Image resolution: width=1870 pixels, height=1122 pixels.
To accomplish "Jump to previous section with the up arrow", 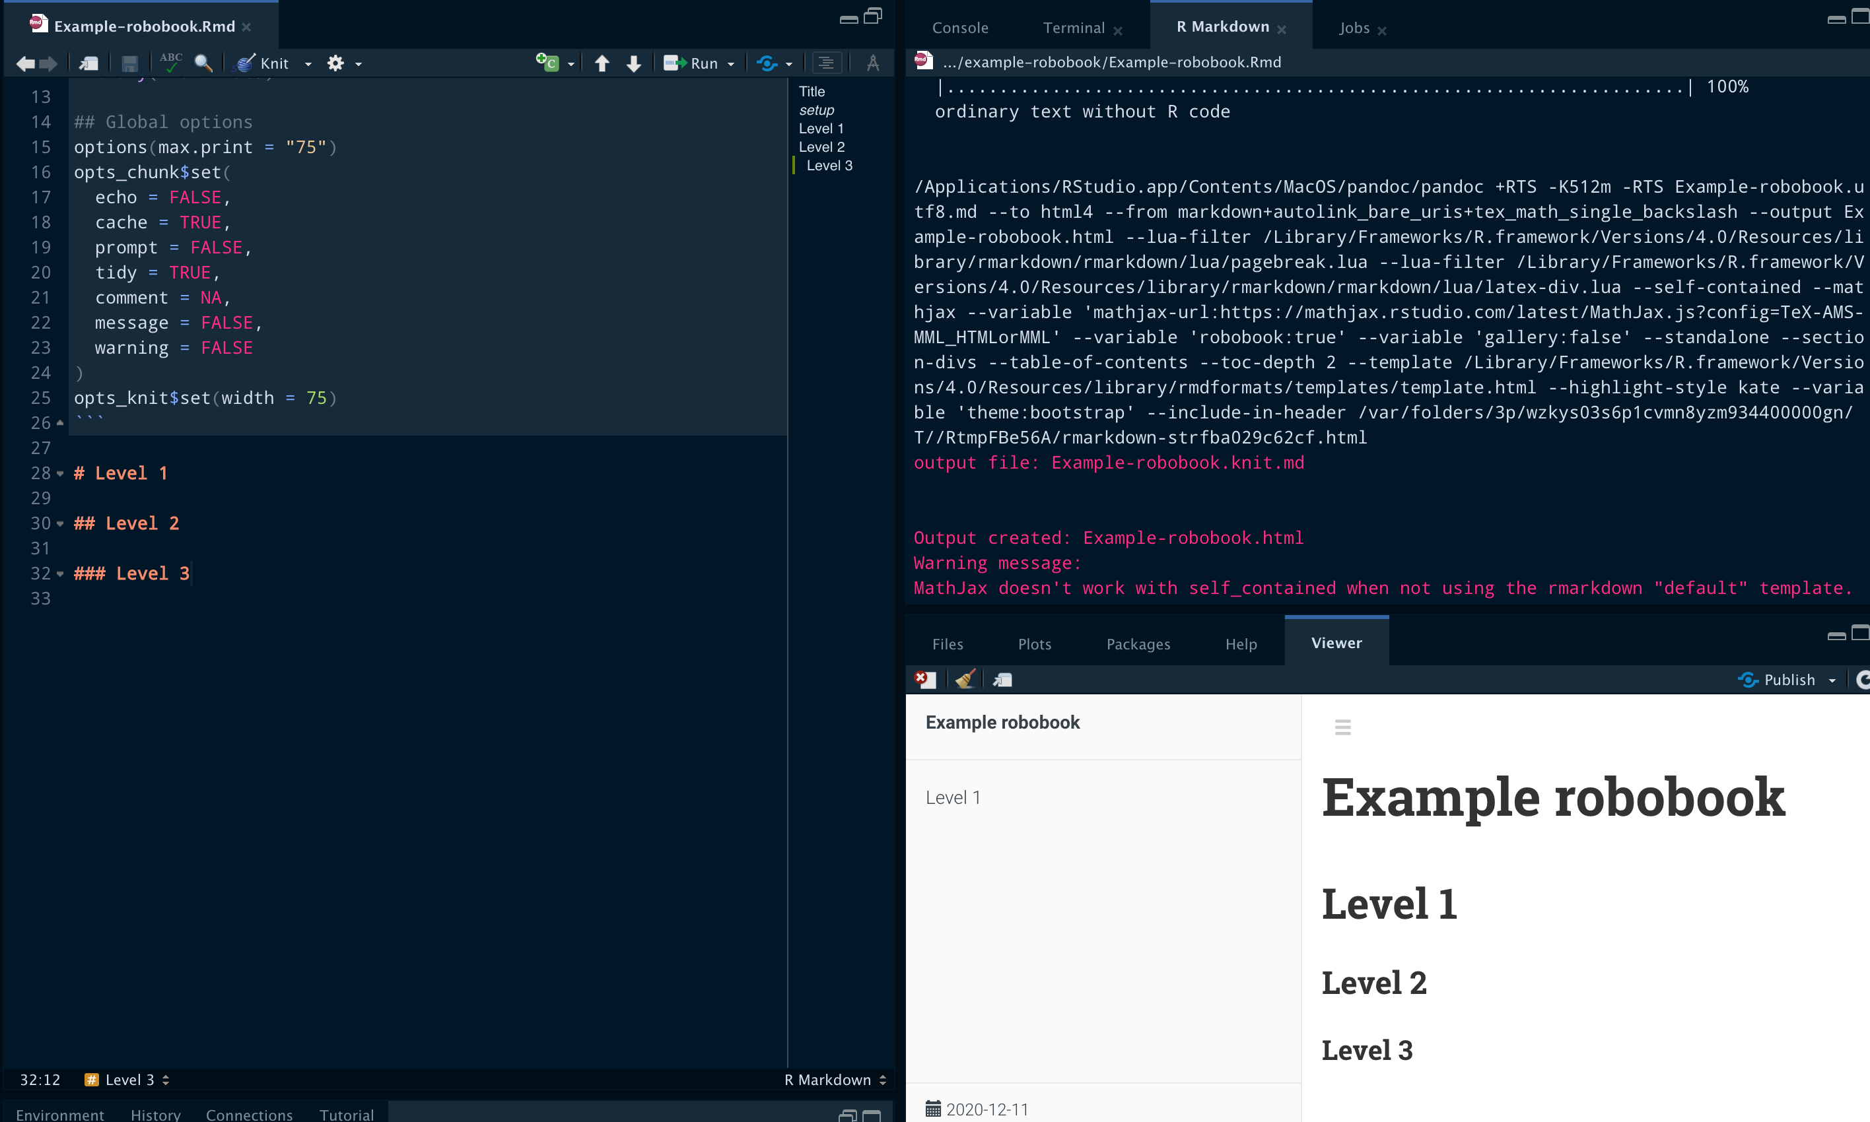I will coord(602,63).
